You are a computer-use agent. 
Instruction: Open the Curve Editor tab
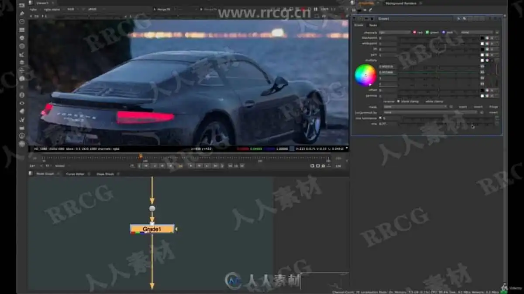[x=75, y=174]
